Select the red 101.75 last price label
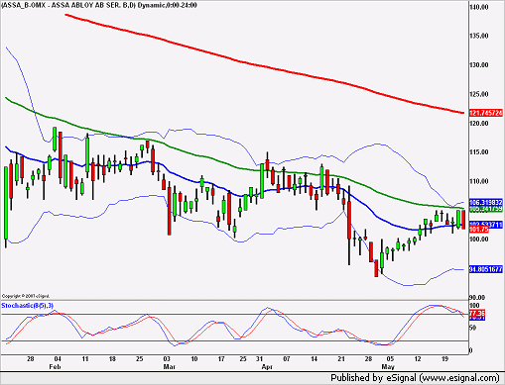The width and height of the screenshot is (505, 385). [x=479, y=229]
